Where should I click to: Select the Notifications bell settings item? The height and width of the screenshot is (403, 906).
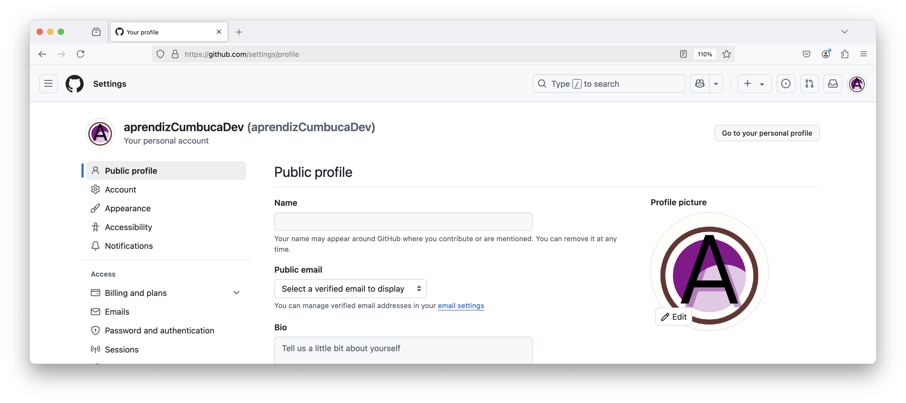tap(129, 246)
